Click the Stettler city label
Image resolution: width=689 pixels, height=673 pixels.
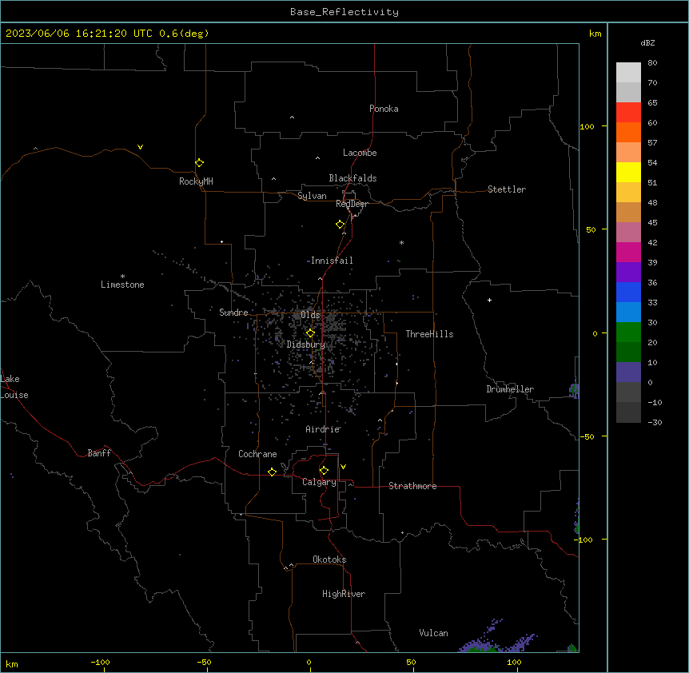[x=507, y=189]
